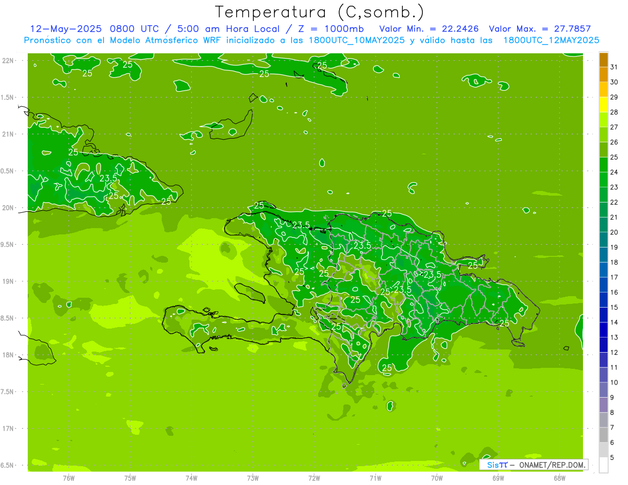Click the latitude axis label '21N'
Viewport: 628px width, 485px height.
click(x=9, y=134)
